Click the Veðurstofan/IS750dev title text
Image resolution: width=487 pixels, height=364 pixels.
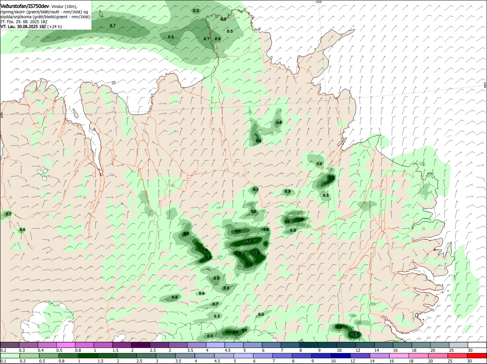click(x=25, y=6)
